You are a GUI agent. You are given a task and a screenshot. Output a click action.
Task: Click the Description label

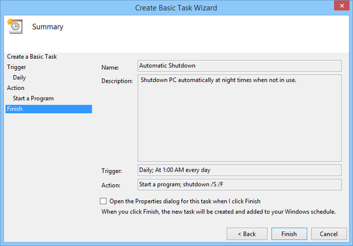pyautogui.click(x=117, y=81)
